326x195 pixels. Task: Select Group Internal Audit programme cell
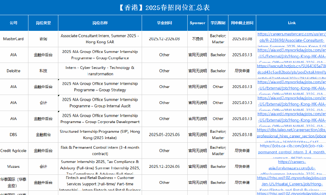(x=100, y=103)
